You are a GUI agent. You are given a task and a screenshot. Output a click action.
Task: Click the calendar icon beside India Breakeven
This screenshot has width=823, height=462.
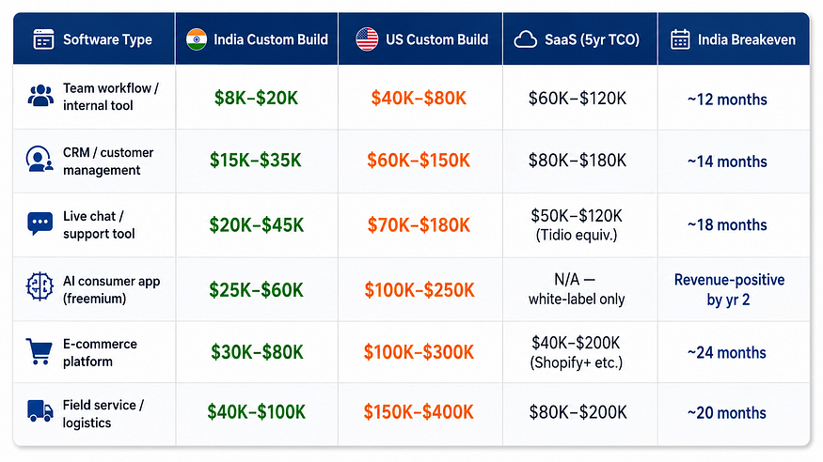click(x=680, y=39)
